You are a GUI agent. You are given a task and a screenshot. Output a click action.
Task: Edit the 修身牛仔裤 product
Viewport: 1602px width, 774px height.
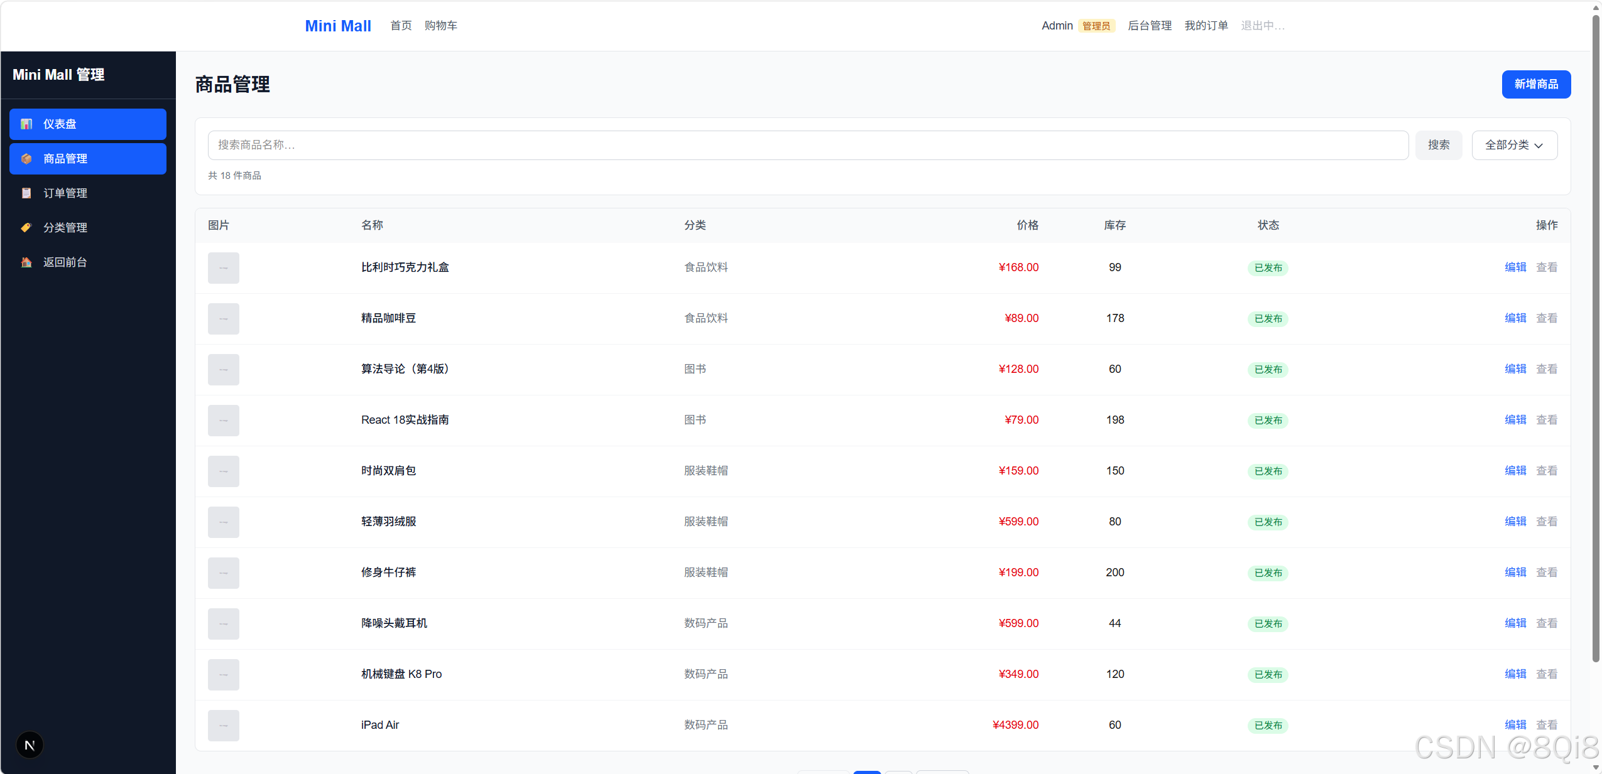(x=1515, y=572)
